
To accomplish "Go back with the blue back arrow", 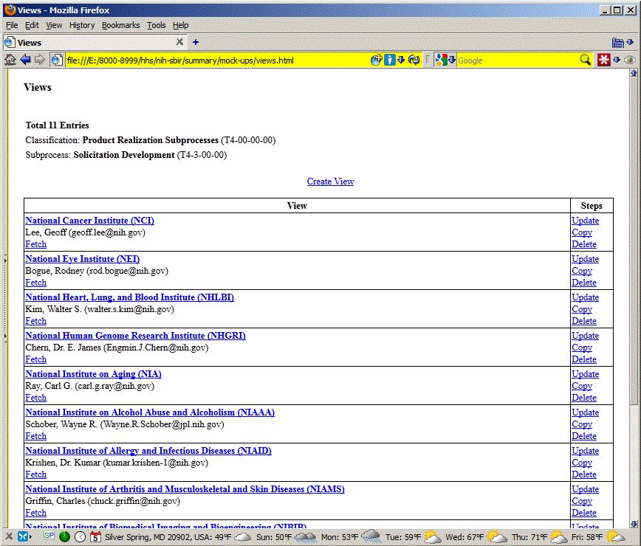I will tap(25, 60).
